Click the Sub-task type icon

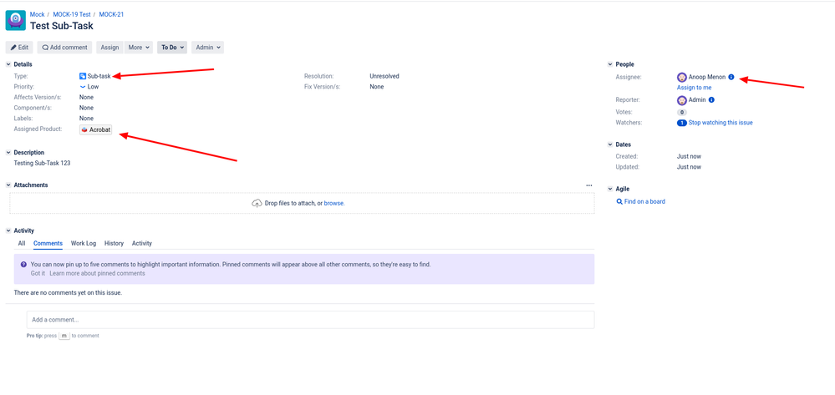tap(83, 76)
